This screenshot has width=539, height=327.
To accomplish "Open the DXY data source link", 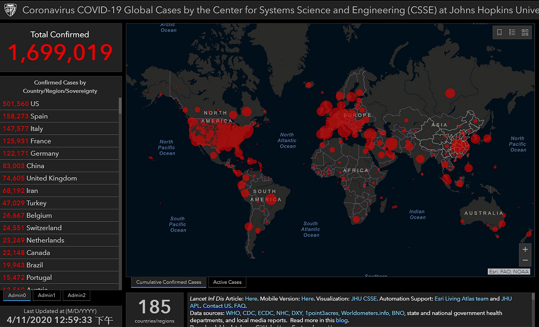I will click(297, 313).
